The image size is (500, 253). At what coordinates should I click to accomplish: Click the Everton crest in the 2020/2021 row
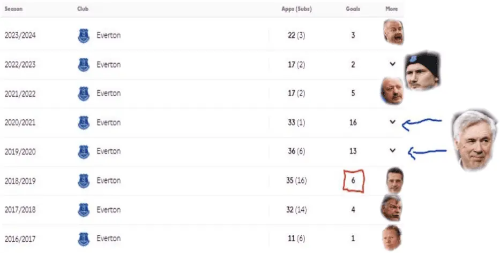84,122
